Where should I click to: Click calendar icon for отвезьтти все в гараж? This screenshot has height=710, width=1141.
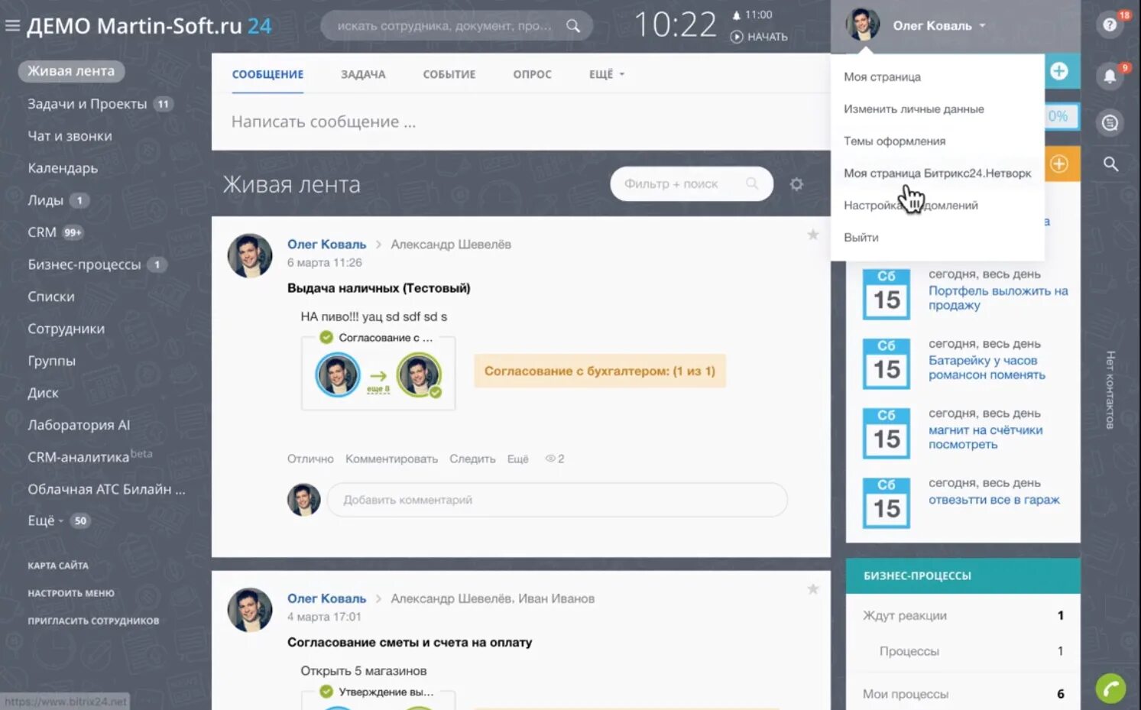pyautogui.click(x=887, y=503)
